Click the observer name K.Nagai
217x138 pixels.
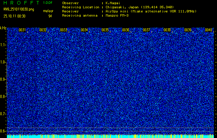[x=114, y=3]
